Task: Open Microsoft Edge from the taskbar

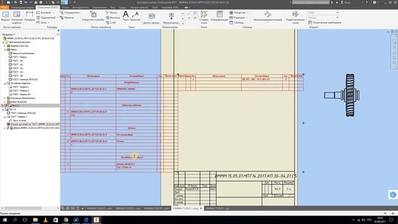Action: 86,220
